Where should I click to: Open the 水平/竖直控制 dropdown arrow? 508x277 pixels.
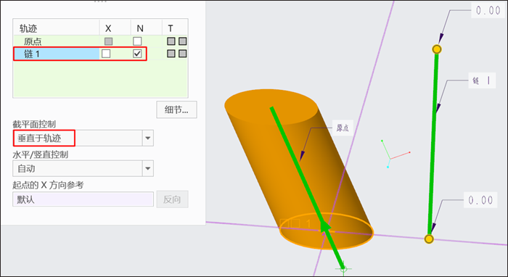pyautogui.click(x=148, y=169)
